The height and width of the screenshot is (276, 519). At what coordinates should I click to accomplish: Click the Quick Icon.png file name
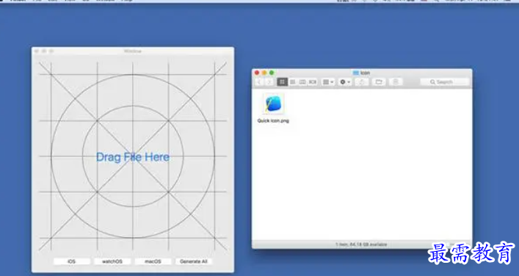pos(273,121)
